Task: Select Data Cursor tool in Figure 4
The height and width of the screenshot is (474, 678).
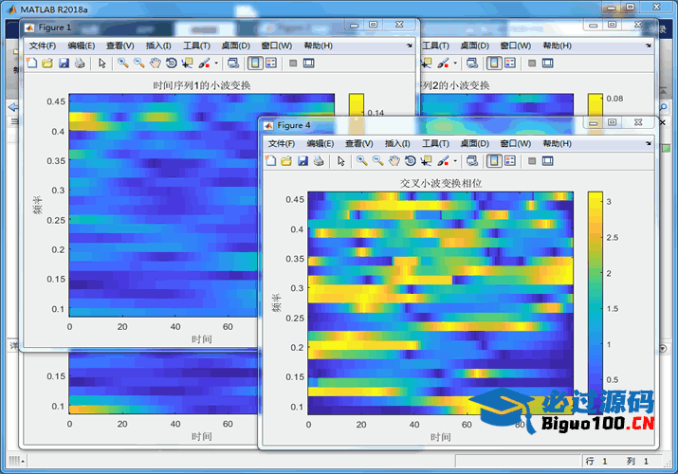Action: click(x=426, y=161)
